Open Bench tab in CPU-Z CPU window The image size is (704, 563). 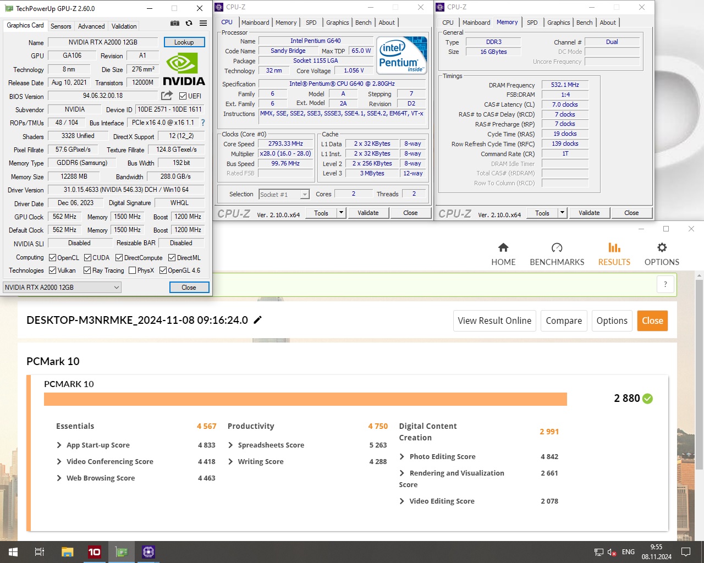click(363, 23)
